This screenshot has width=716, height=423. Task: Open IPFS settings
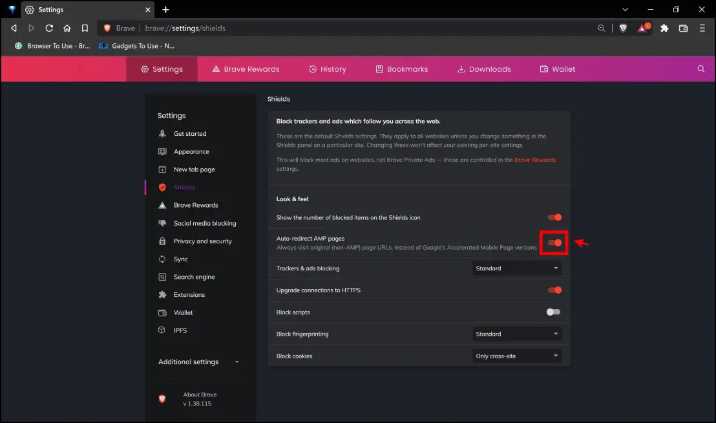[x=180, y=331]
